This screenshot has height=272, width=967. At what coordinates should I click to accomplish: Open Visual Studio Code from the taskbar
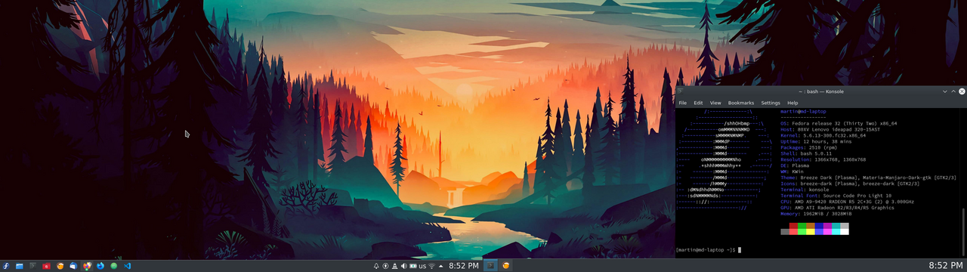pyautogui.click(x=127, y=266)
